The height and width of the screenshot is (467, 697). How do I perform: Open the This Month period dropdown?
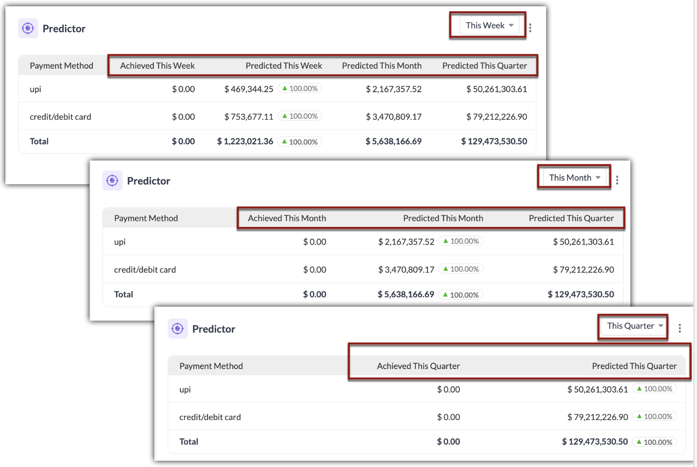575,178
